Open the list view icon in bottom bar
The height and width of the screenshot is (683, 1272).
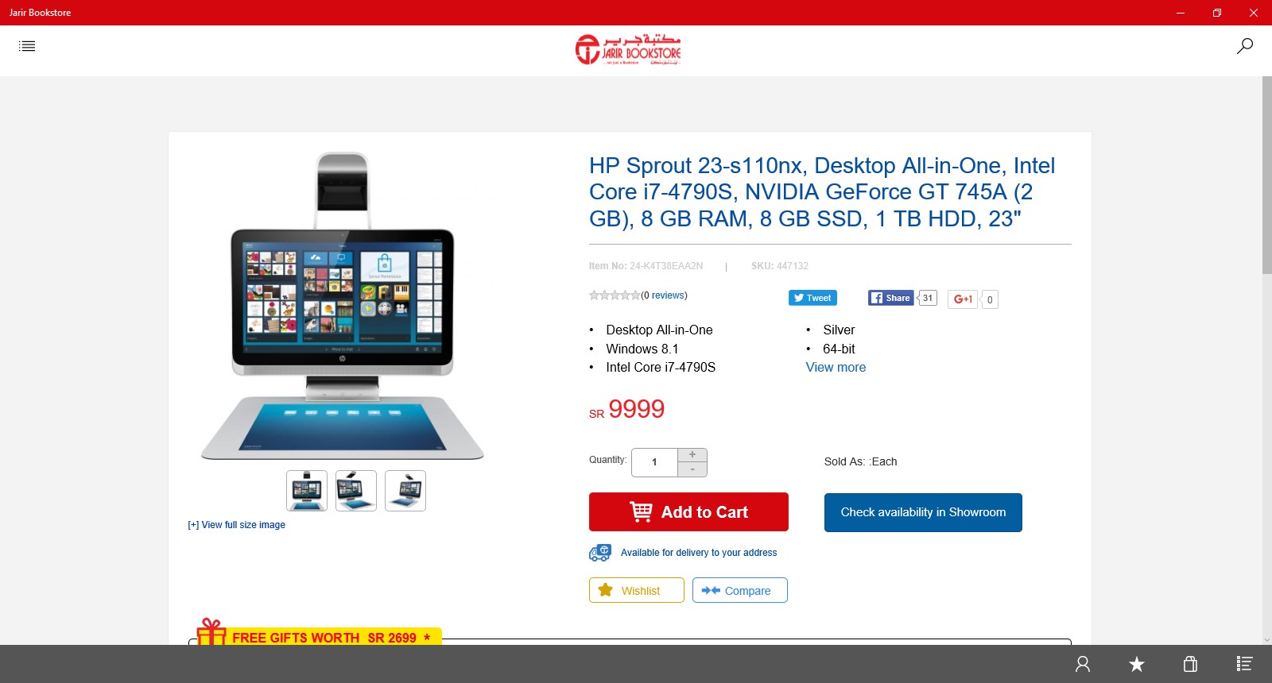pyautogui.click(x=1244, y=664)
